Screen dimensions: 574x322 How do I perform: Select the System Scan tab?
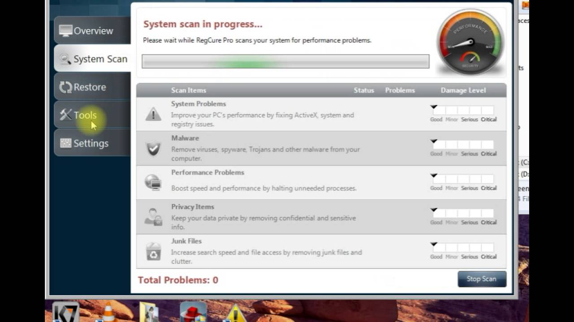click(x=92, y=59)
